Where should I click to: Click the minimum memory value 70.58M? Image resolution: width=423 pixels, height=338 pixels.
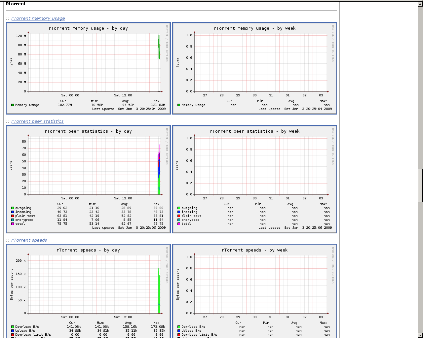[x=97, y=105]
